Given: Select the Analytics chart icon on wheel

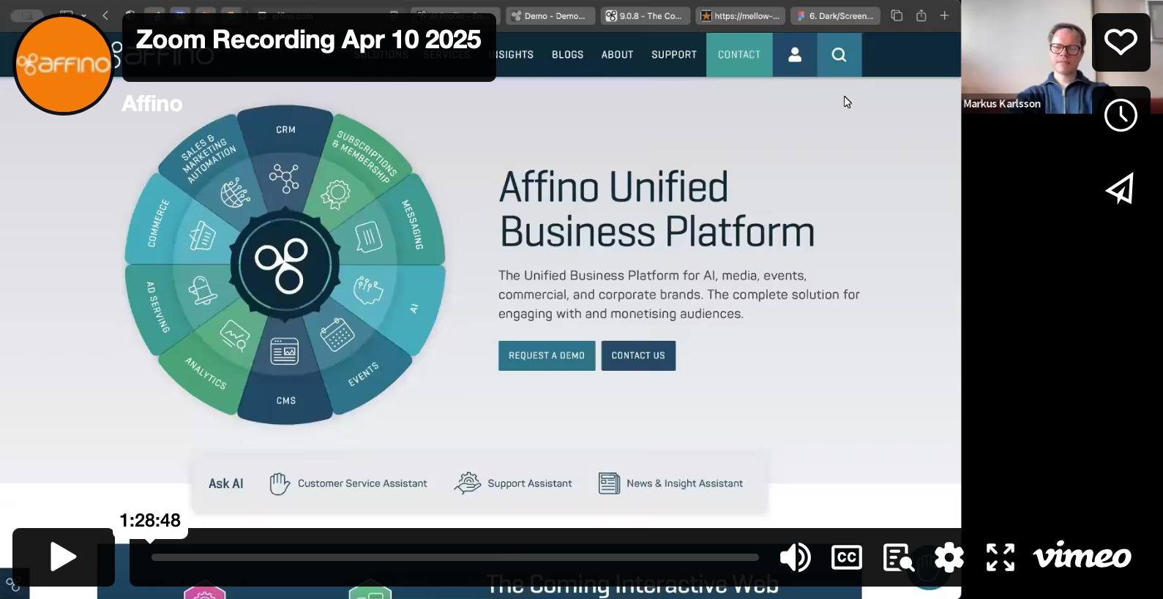Looking at the screenshot, I should (235, 336).
